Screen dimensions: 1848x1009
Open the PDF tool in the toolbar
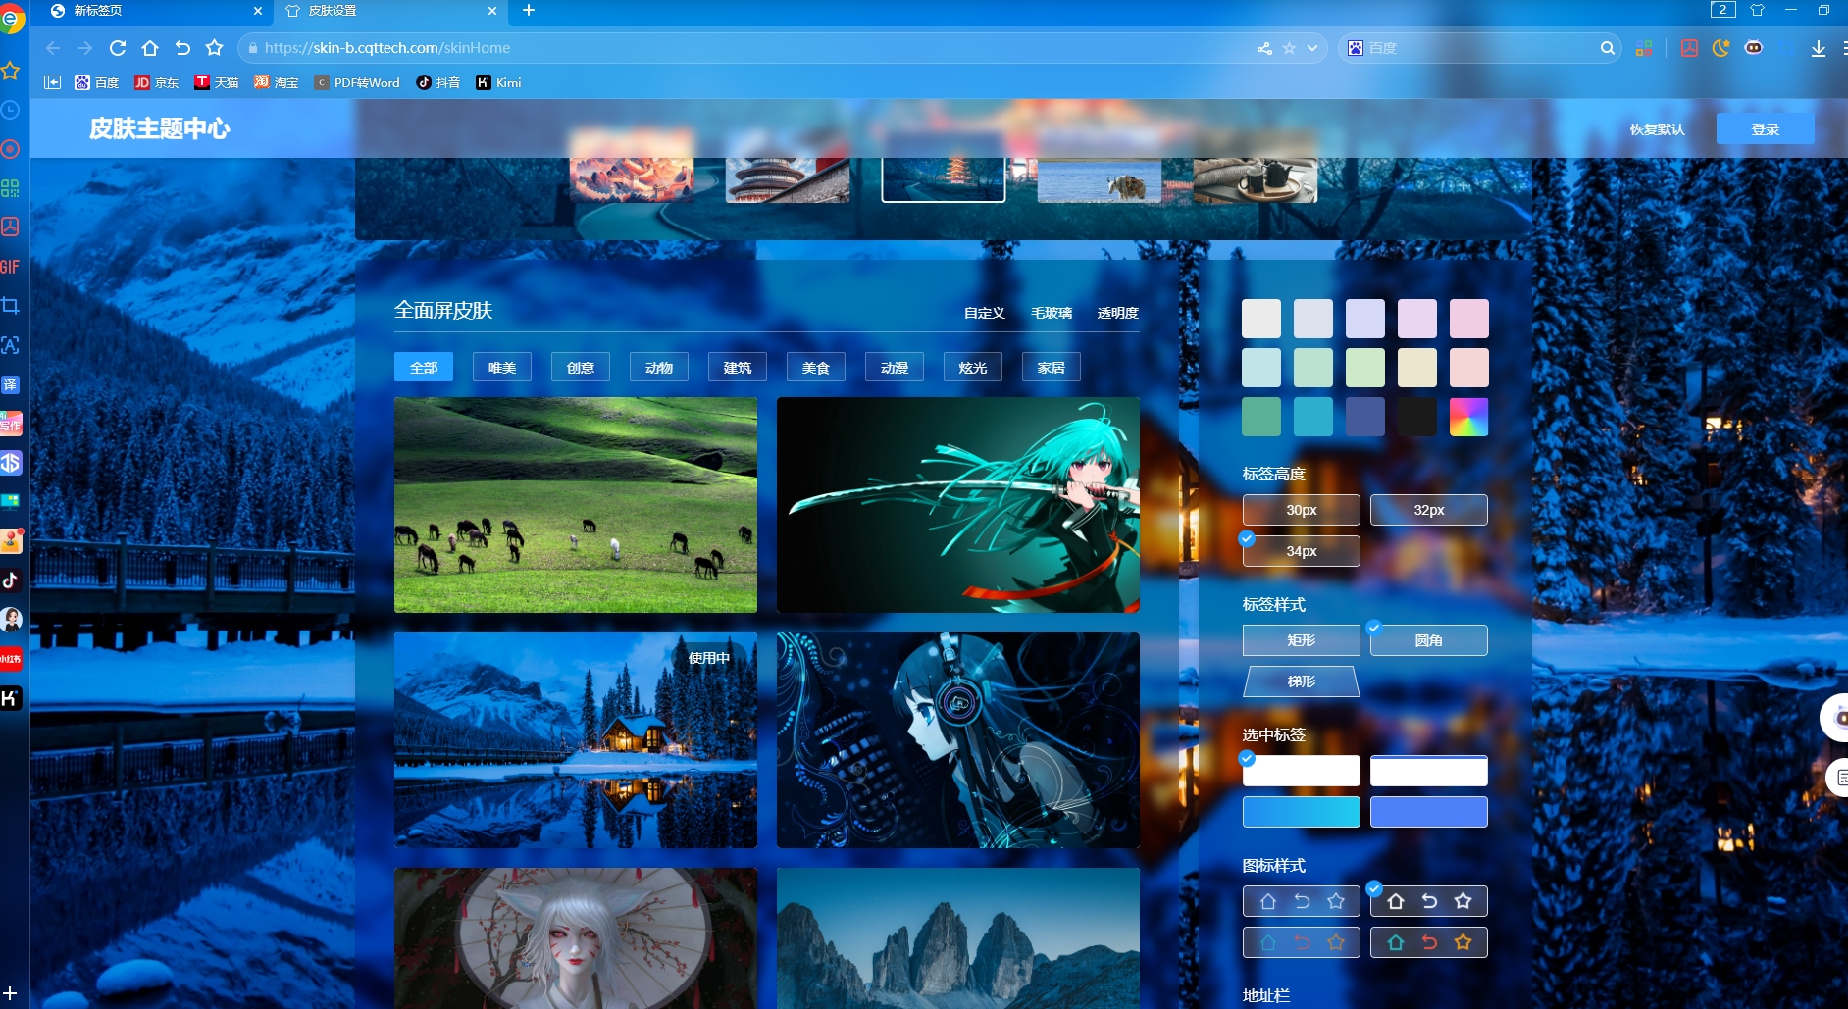click(1689, 48)
